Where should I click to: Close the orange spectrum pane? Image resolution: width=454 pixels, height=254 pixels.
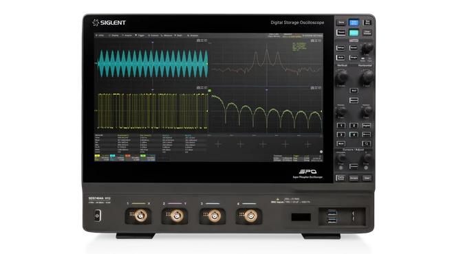coord(320,41)
